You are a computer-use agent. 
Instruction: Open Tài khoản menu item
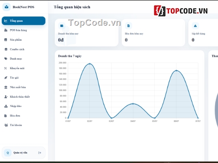point(24,125)
